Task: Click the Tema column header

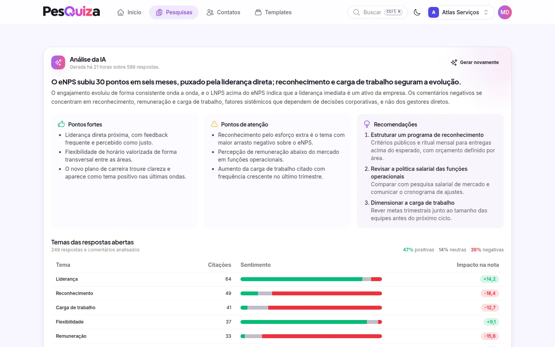Action: pyautogui.click(x=63, y=265)
